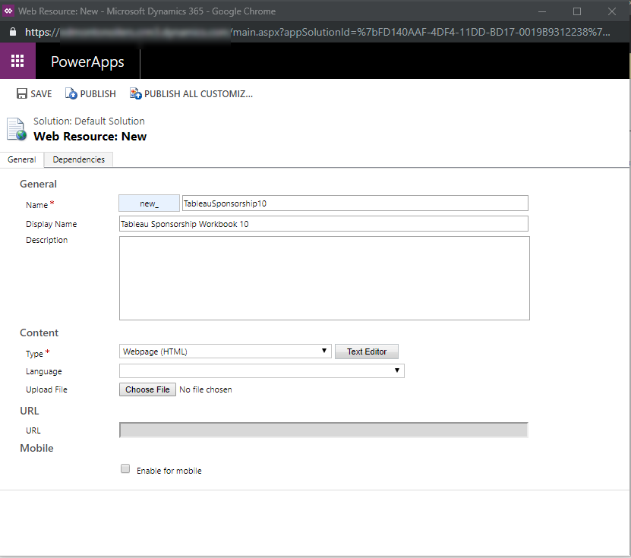This screenshot has width=631, height=558.
Task: Click the 'Description' label
Action: 46,240
